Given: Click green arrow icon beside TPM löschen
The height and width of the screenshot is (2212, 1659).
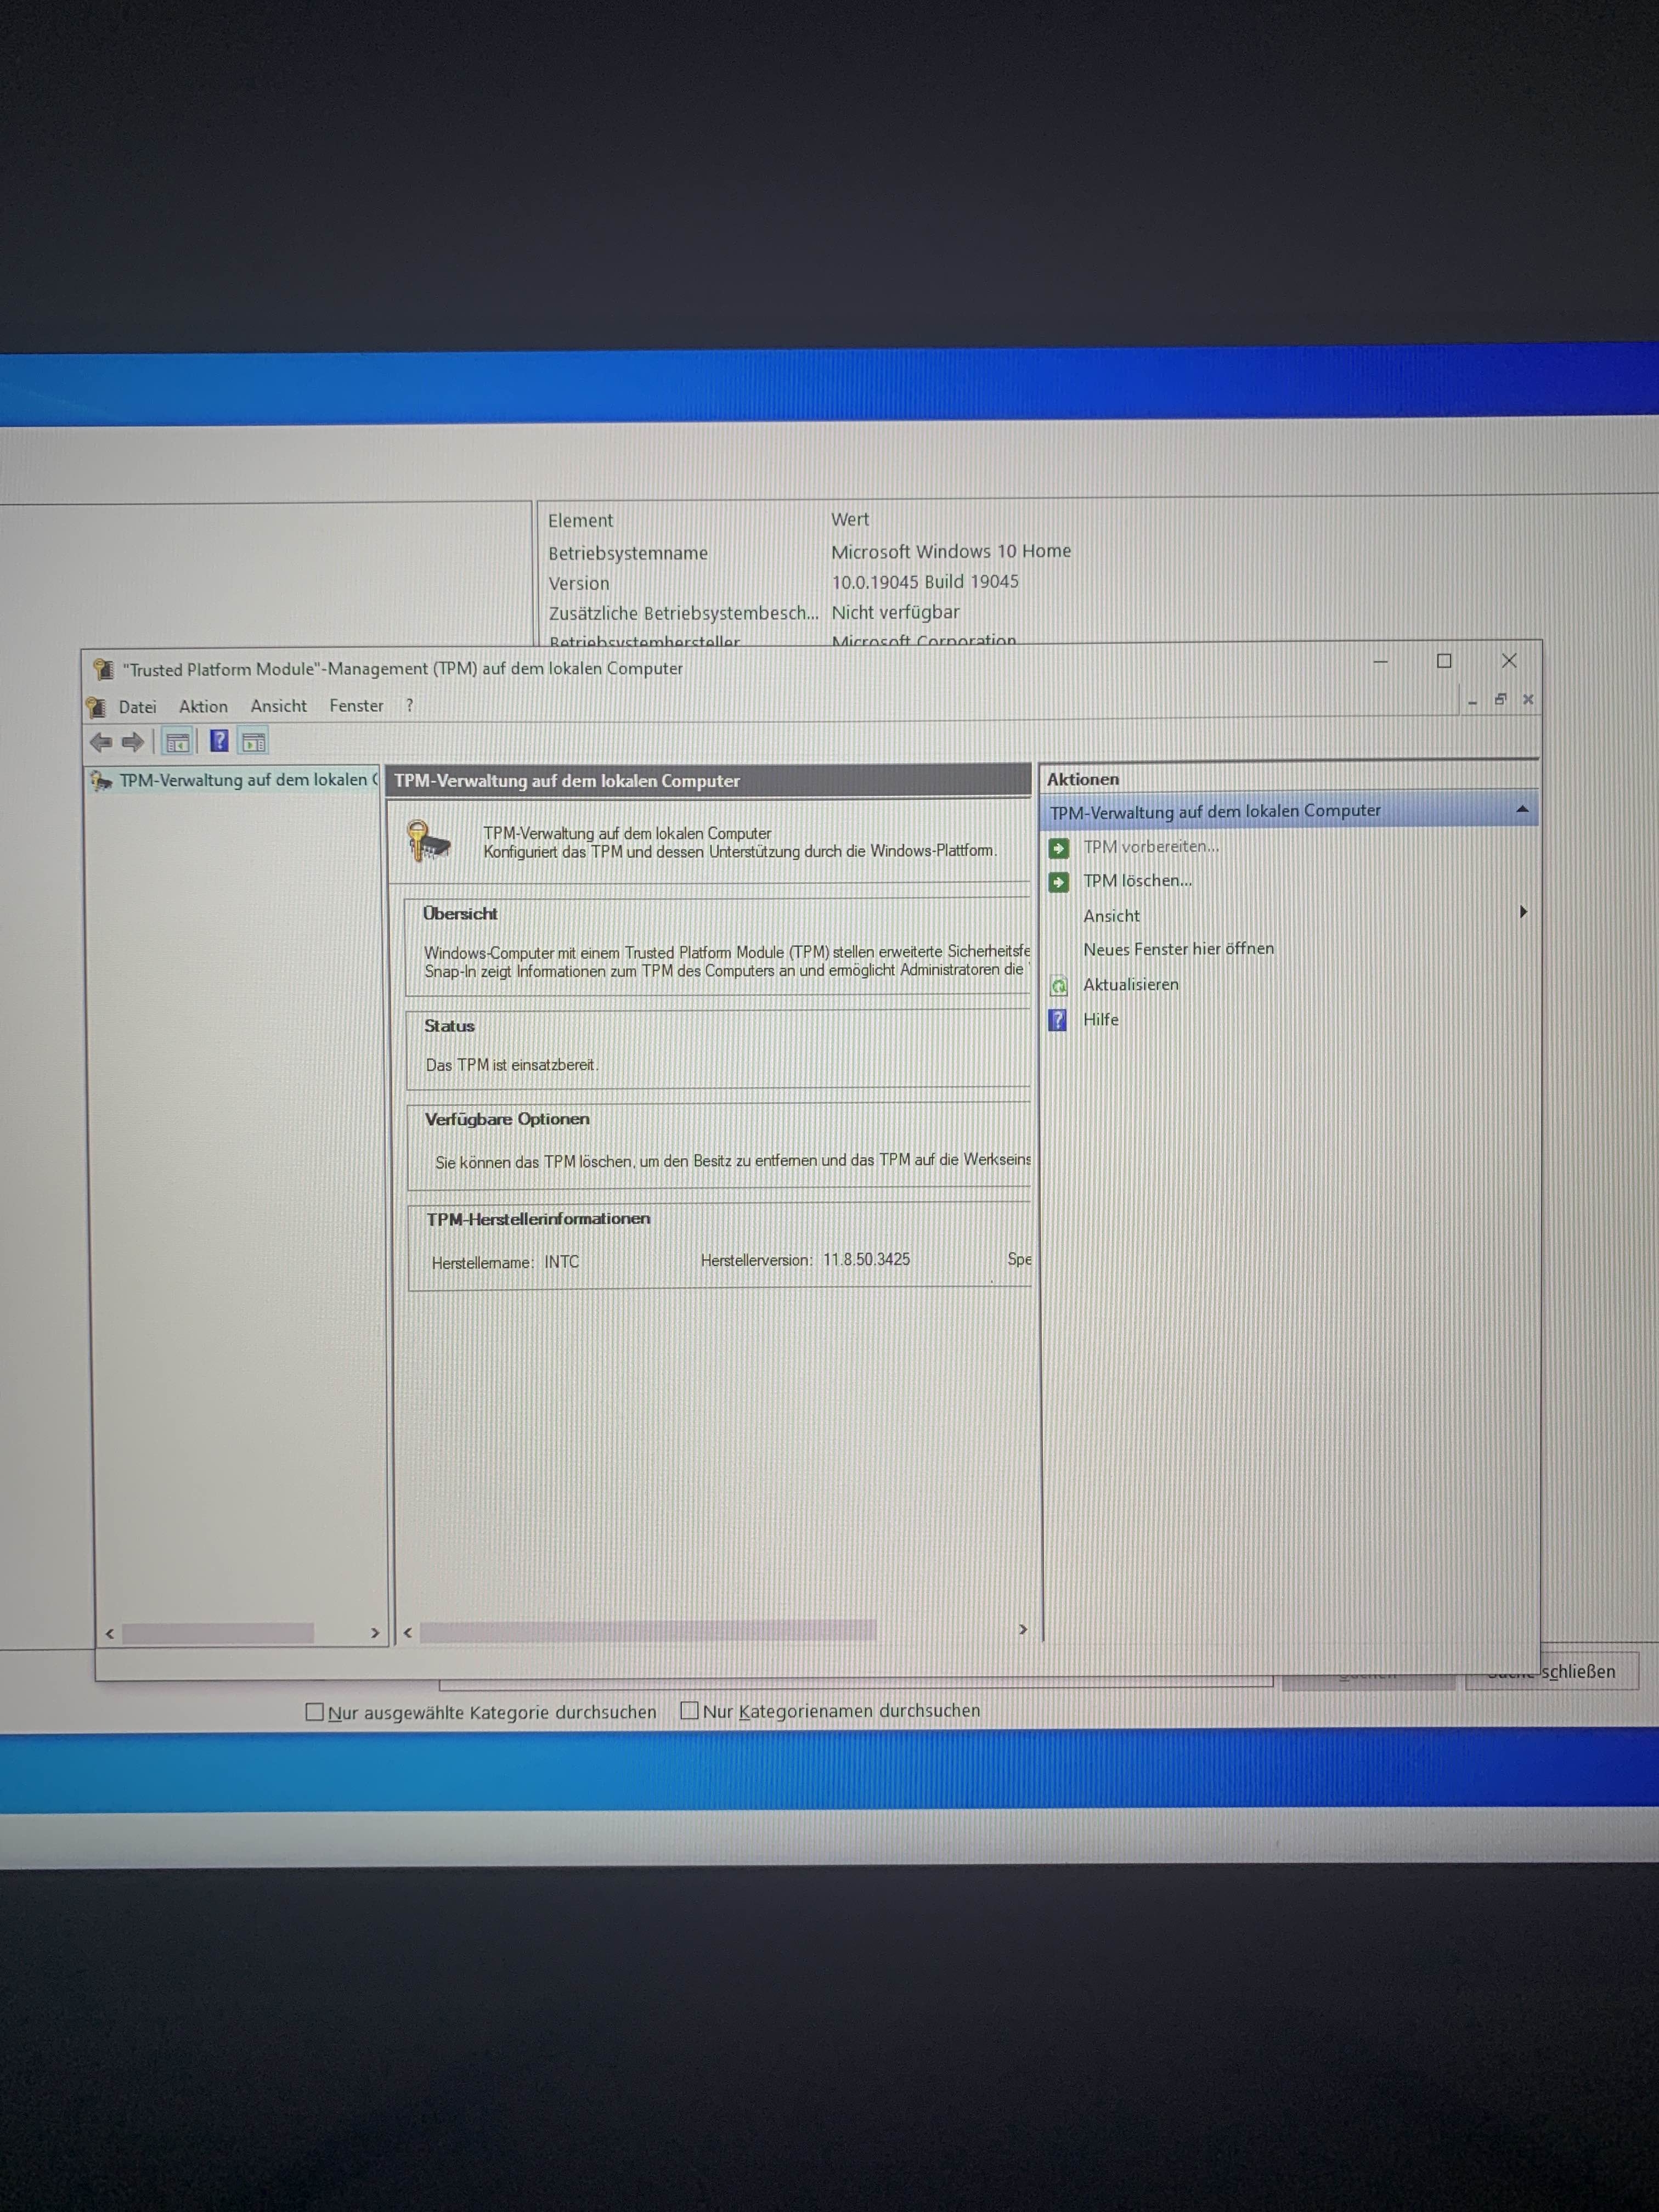Looking at the screenshot, I should coord(1059,882).
